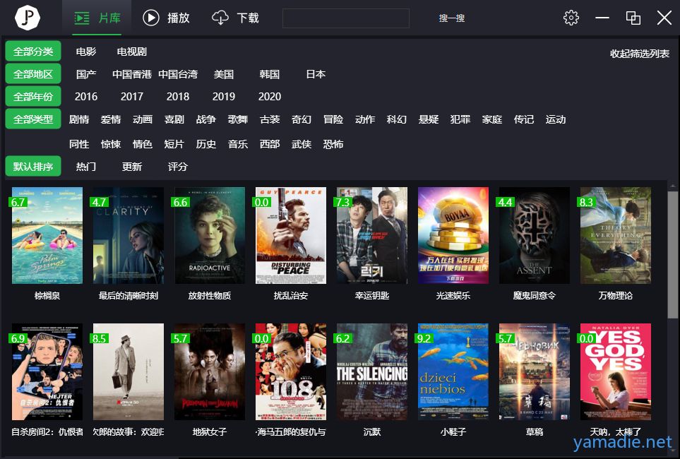The width and height of the screenshot is (680, 459).
Task: Filter region to 中国香港
Action: tap(132, 74)
